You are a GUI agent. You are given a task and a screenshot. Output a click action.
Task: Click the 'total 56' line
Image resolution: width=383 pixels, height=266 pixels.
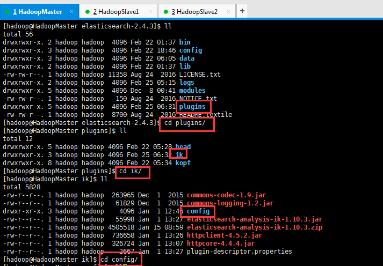tap(18, 34)
